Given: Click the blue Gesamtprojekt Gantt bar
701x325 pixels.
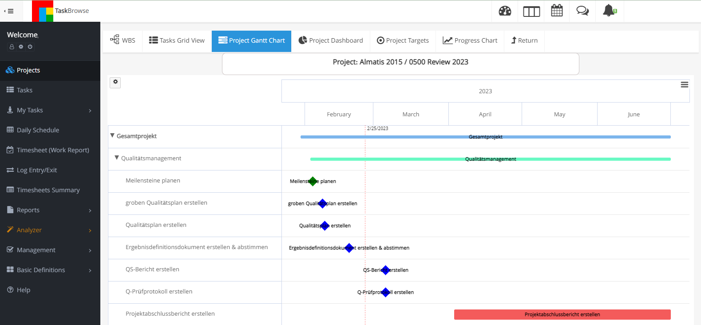Looking at the screenshot, I should [x=485, y=137].
